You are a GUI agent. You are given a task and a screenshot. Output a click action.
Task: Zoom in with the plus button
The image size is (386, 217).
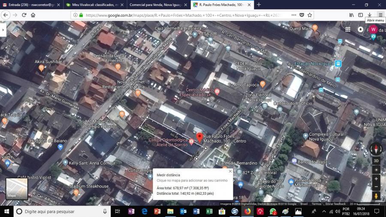[376, 179]
